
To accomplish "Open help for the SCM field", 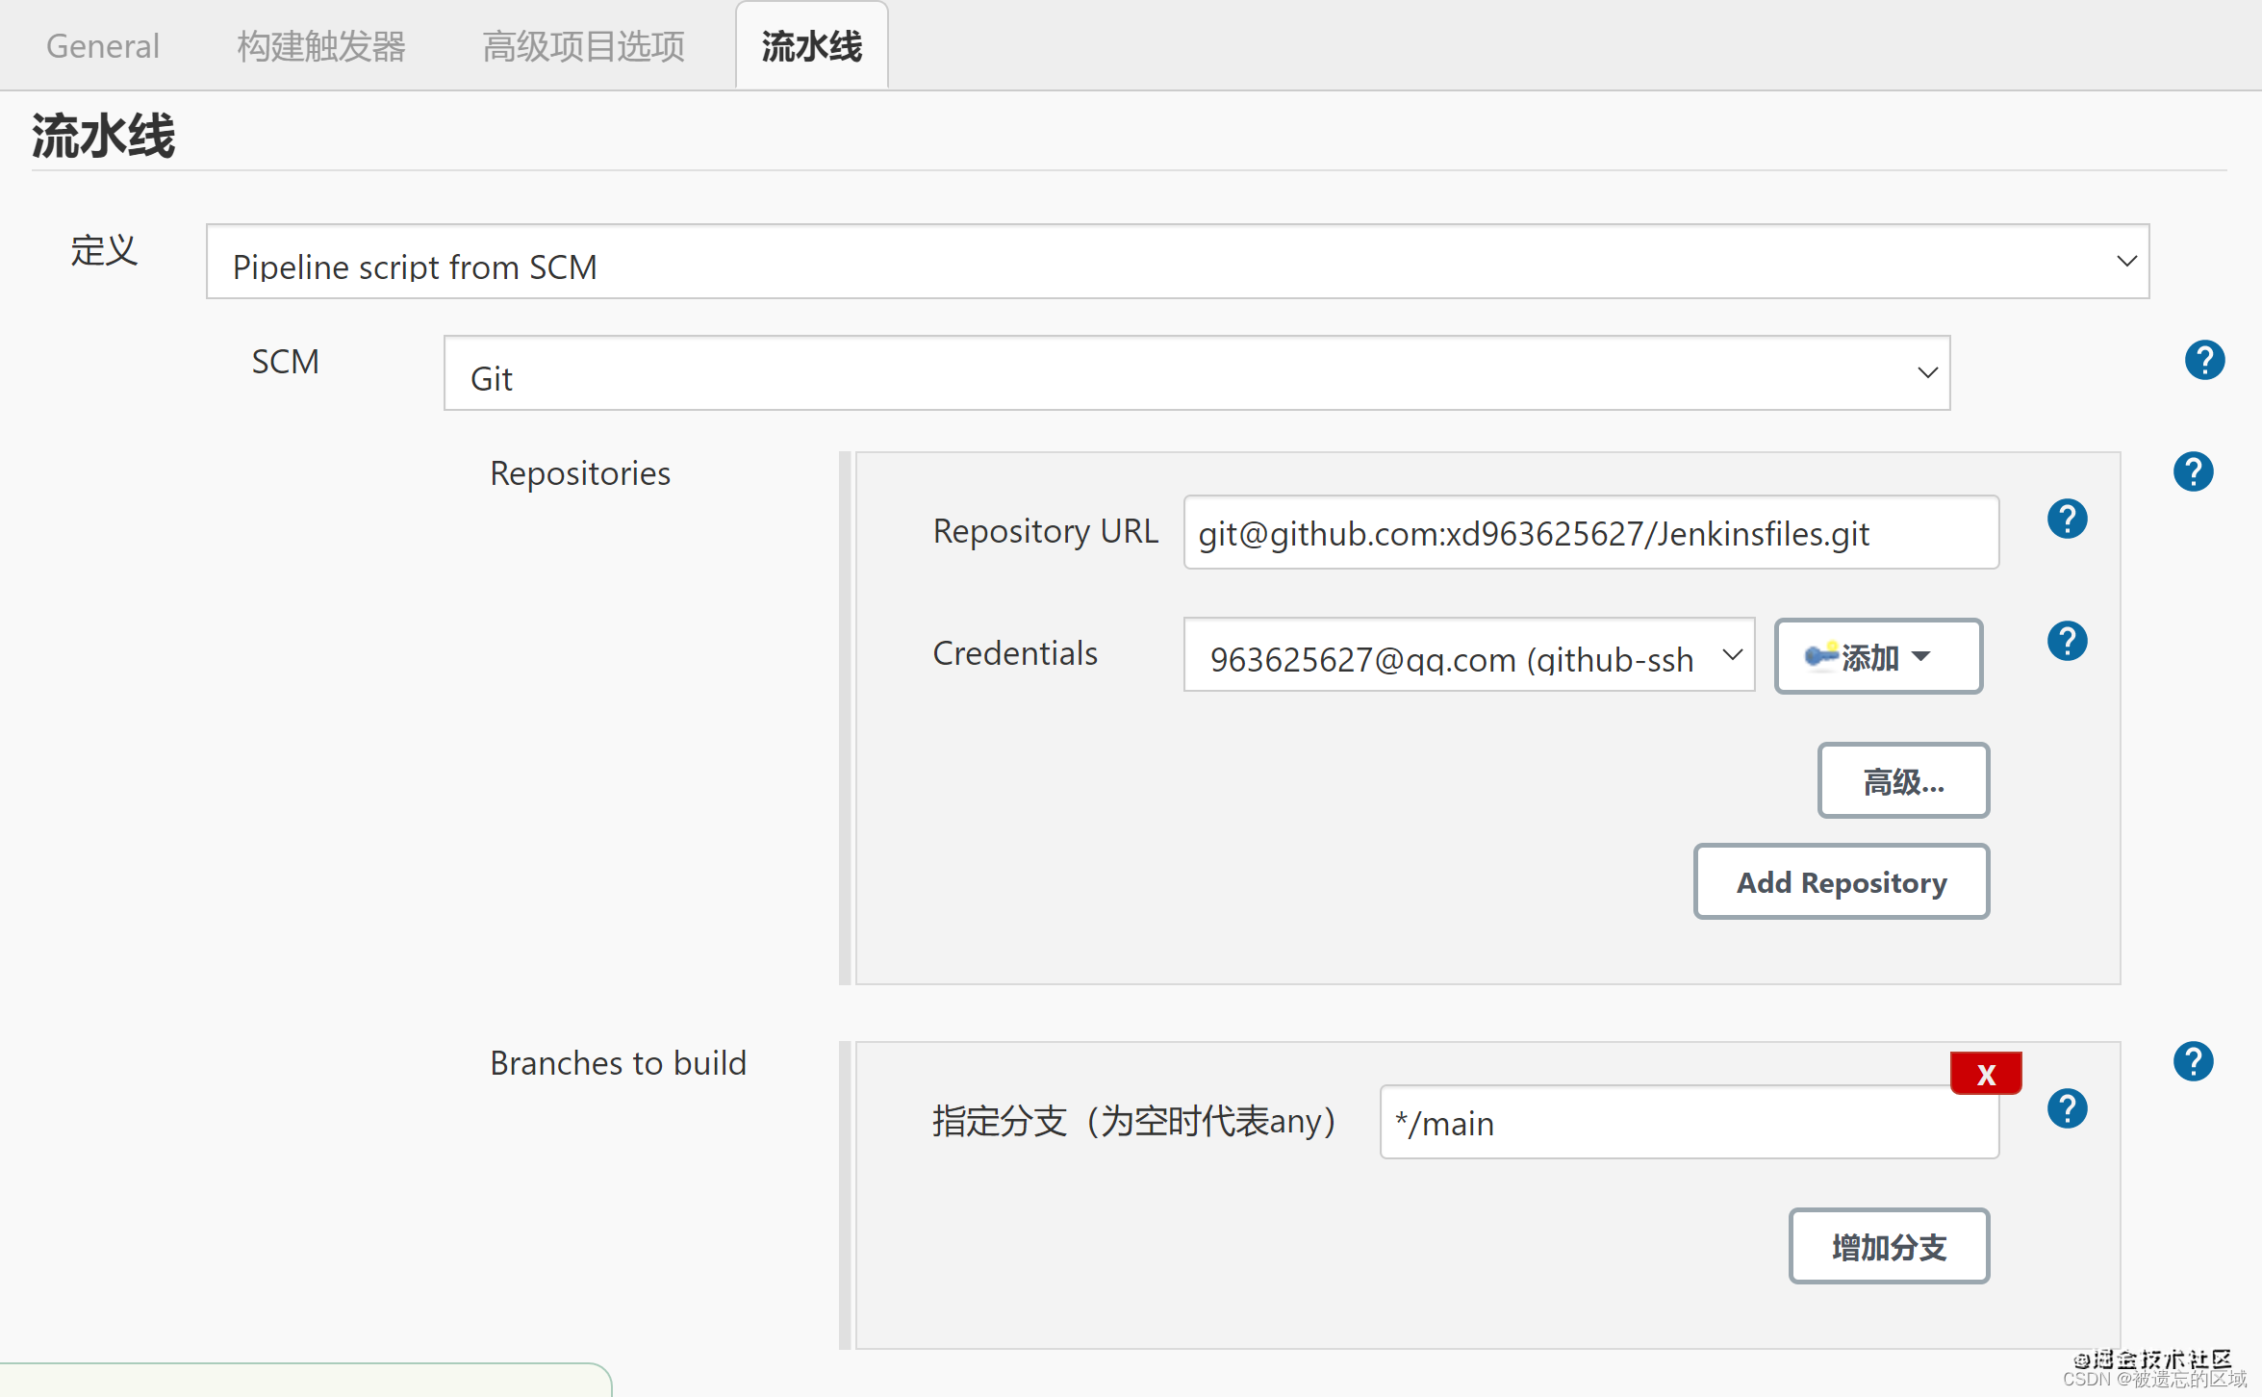I will (x=2204, y=360).
